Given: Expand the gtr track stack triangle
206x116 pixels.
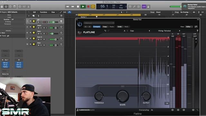Looking at the screenshot, I should pos(31,21).
